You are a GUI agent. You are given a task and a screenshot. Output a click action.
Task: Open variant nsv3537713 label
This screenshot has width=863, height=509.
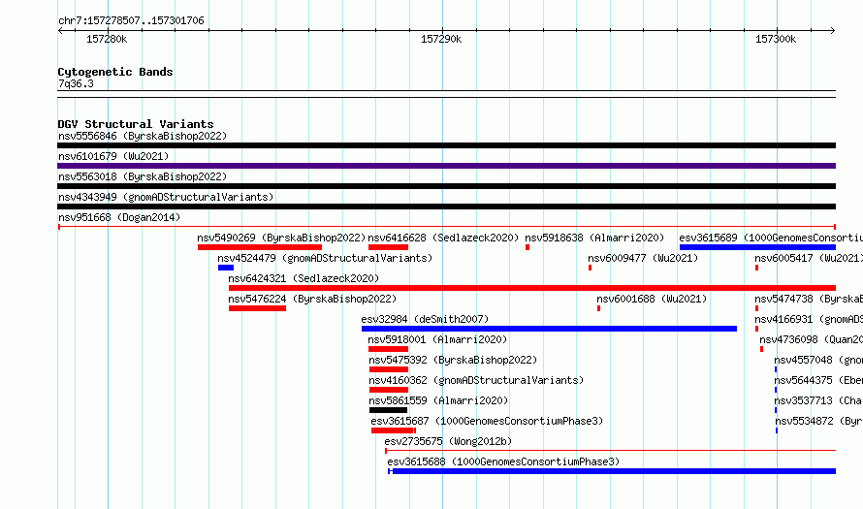[818, 400]
